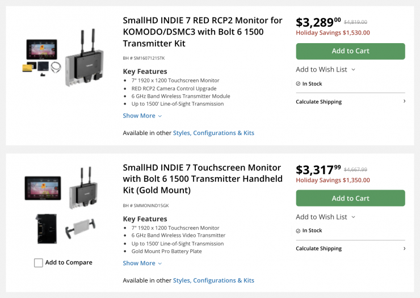The width and height of the screenshot is (420, 298).
Task: Open Calculate Shipping for the $3,289 item
Action: pyautogui.click(x=318, y=102)
